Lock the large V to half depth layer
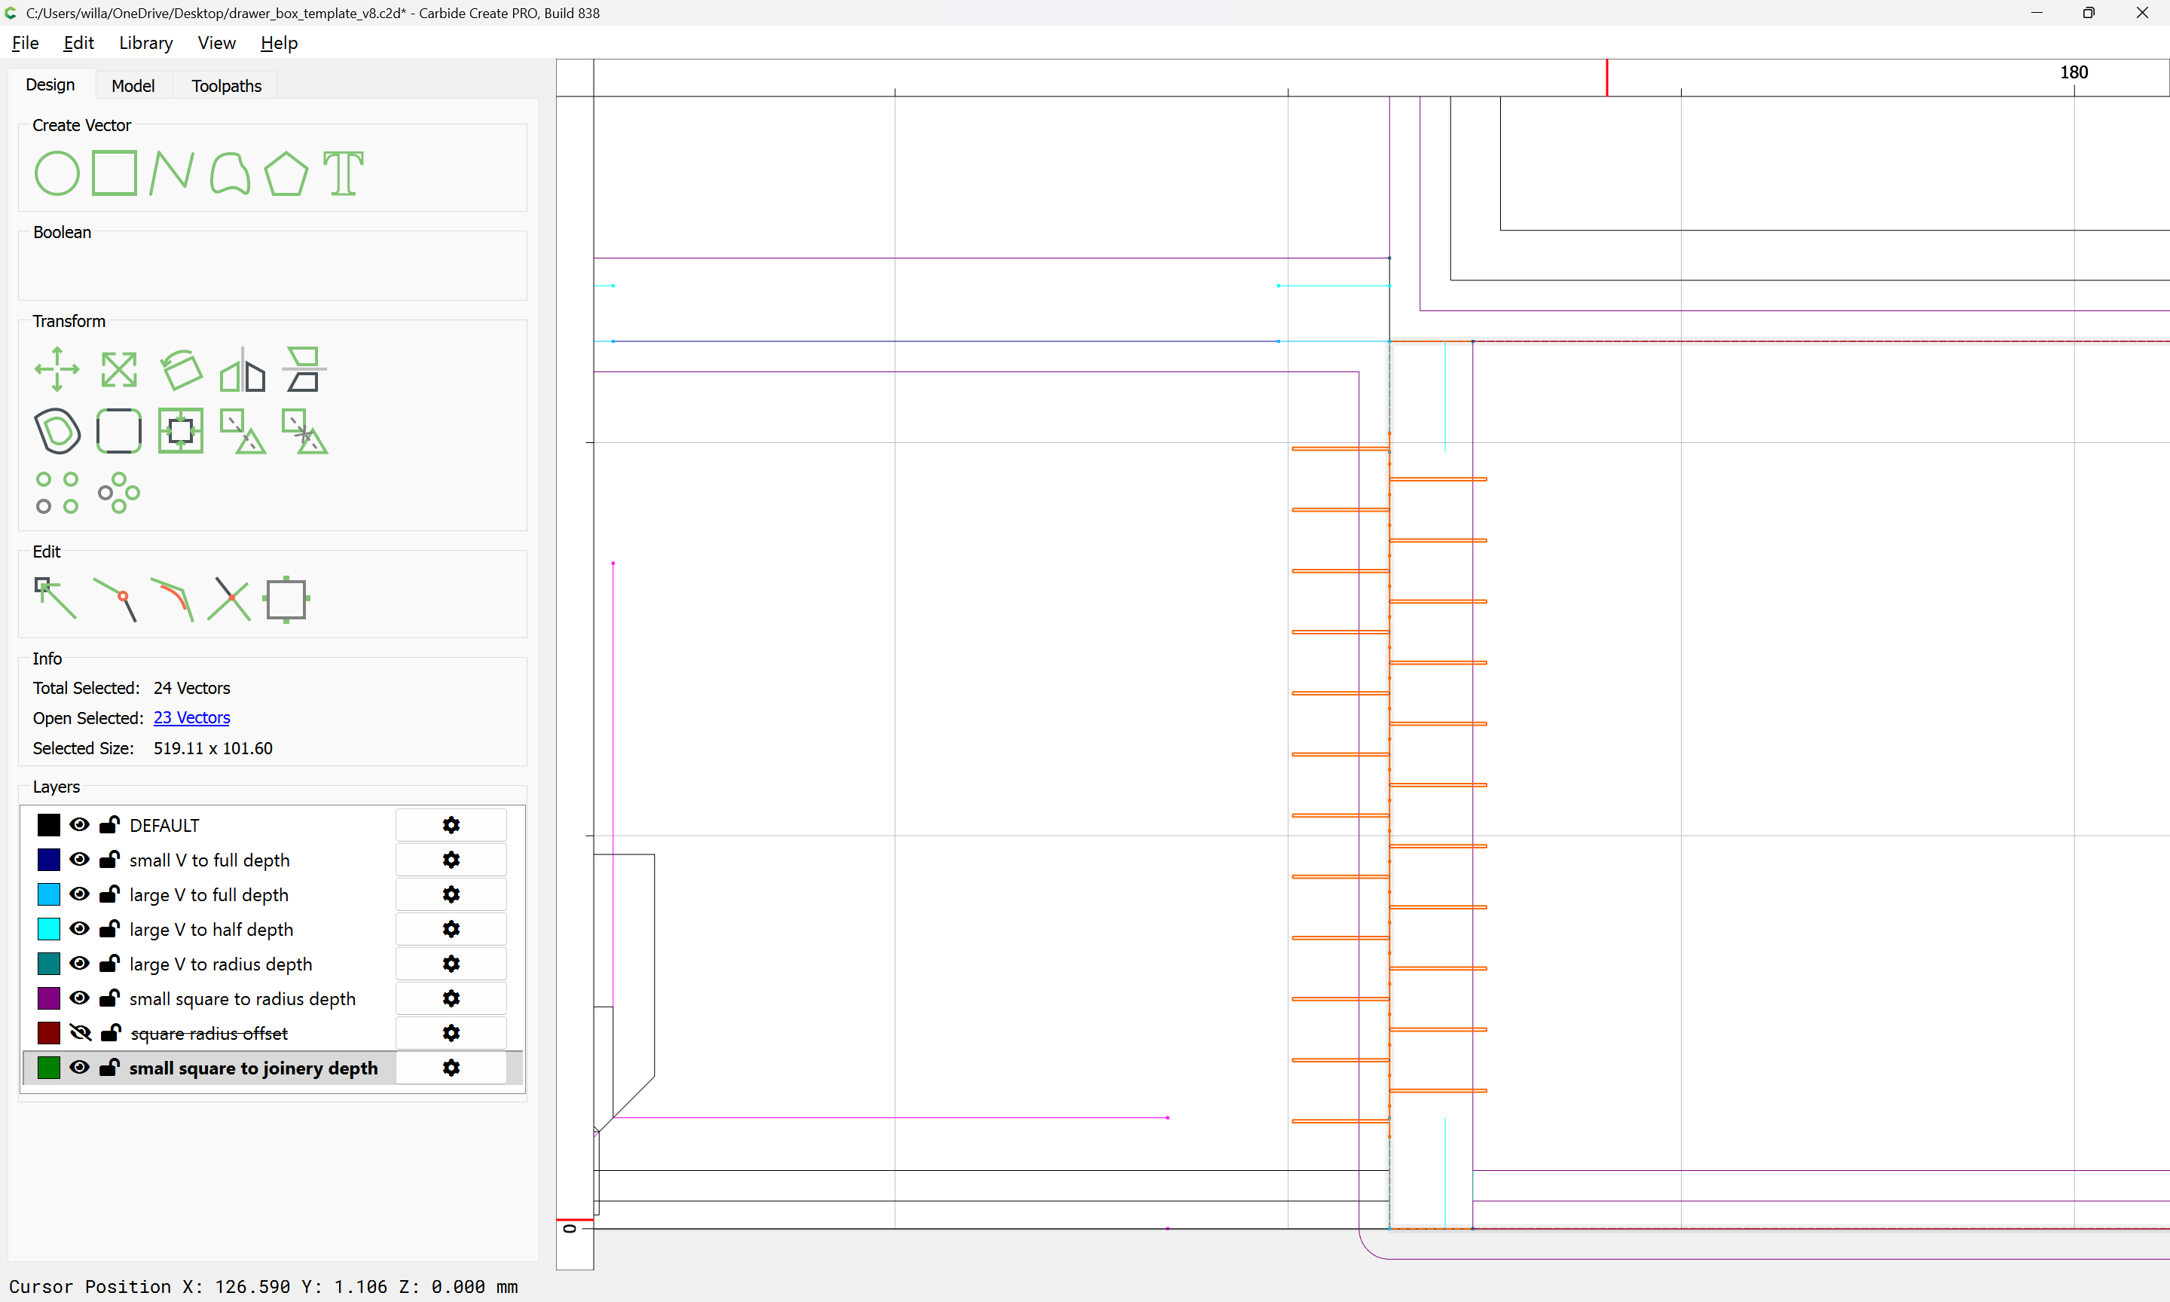Viewport: 2170px width, 1302px height. (110, 929)
